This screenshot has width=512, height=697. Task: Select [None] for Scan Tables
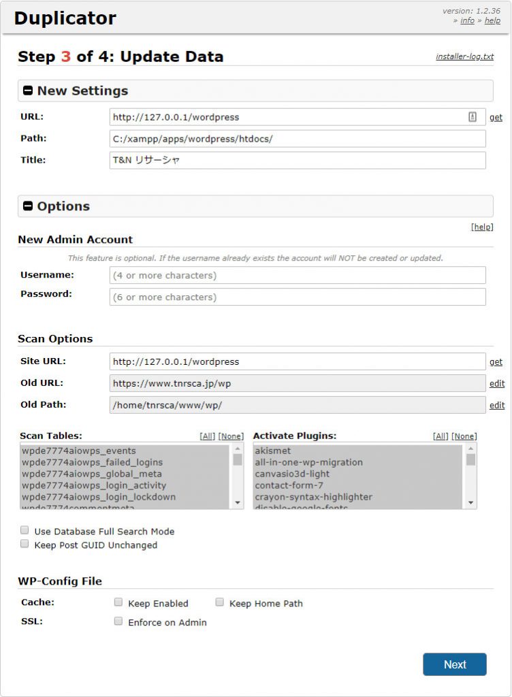click(x=231, y=436)
